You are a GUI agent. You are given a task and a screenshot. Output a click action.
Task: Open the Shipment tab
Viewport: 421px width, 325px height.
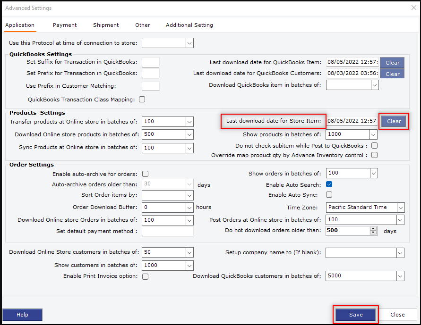(x=106, y=25)
